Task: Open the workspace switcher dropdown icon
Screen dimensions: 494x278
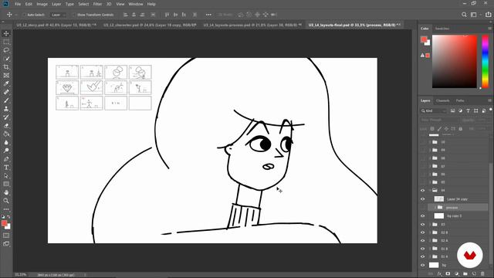Action: 474,15
